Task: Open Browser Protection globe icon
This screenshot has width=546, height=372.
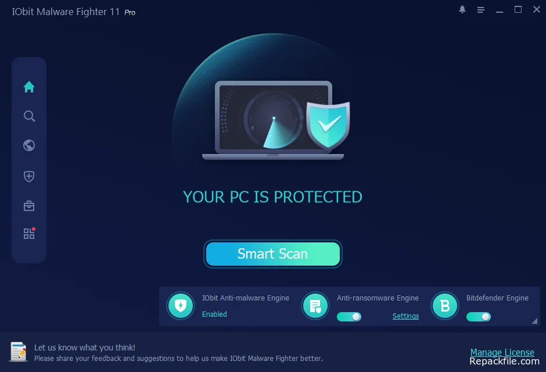Action: (29, 145)
